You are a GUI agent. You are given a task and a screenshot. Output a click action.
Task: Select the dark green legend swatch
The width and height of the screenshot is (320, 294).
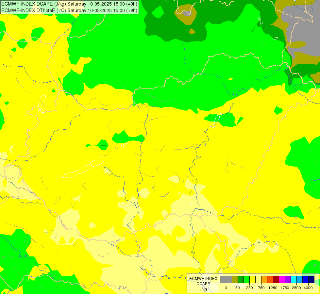tap(241, 280)
